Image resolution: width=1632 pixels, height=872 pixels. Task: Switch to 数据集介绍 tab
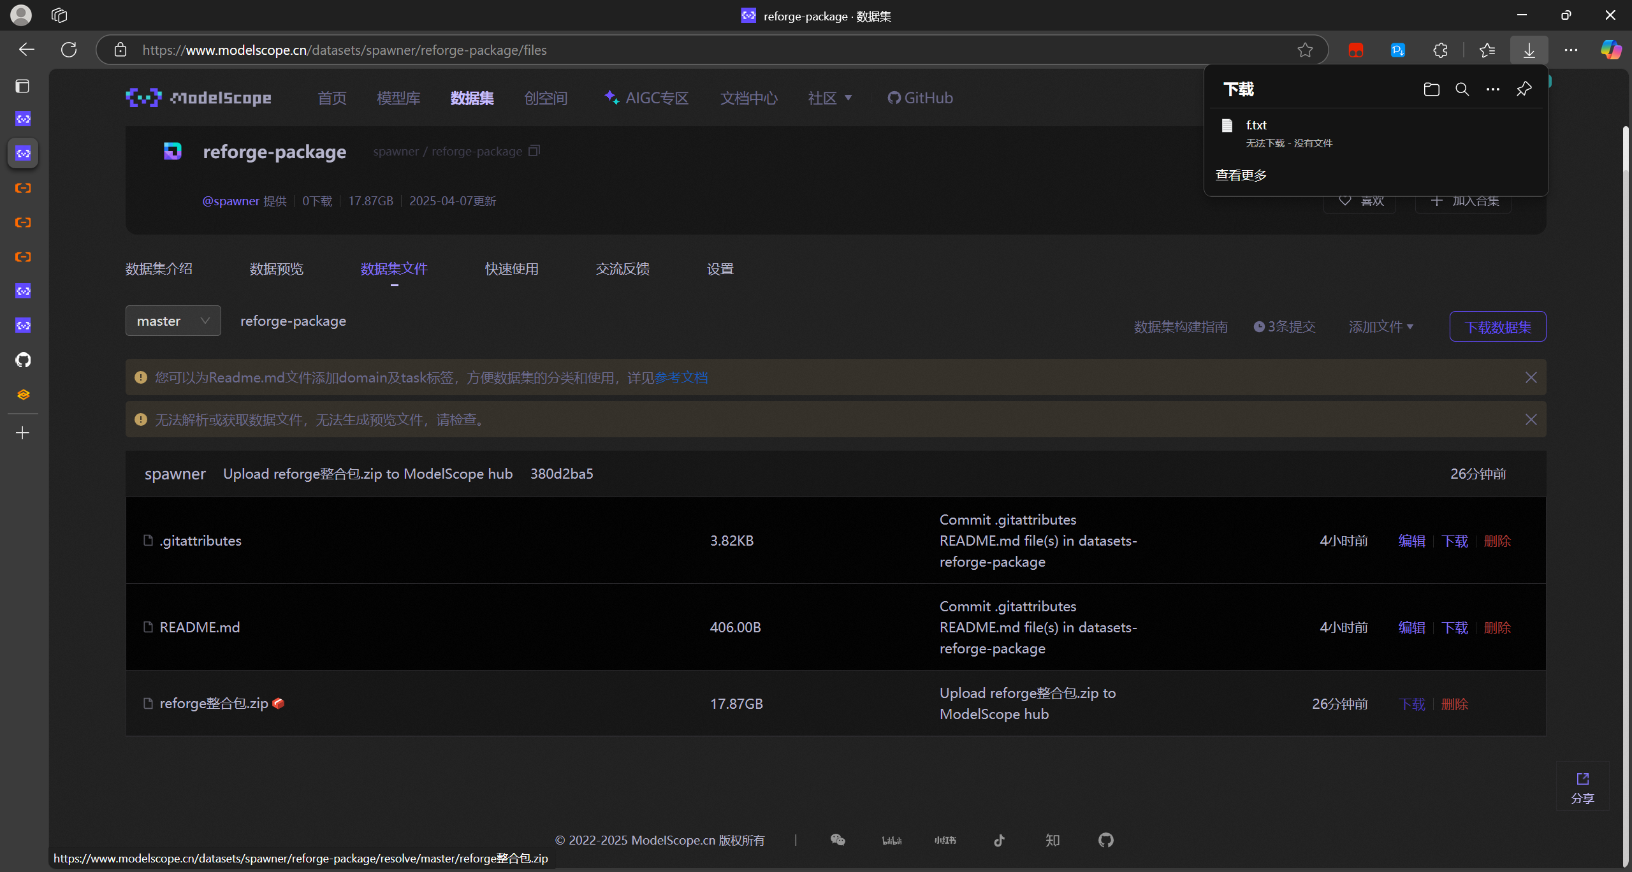(x=159, y=269)
